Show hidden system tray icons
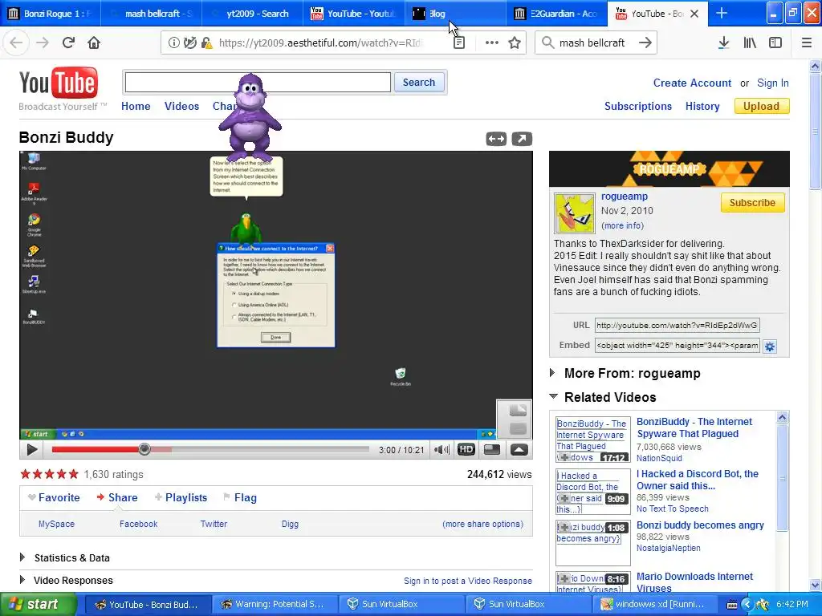This screenshot has height=616, width=822. point(747,605)
